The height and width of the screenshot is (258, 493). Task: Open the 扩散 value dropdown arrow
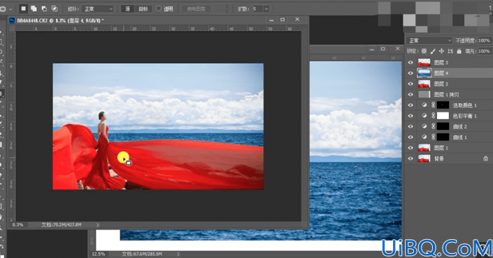click(266, 9)
